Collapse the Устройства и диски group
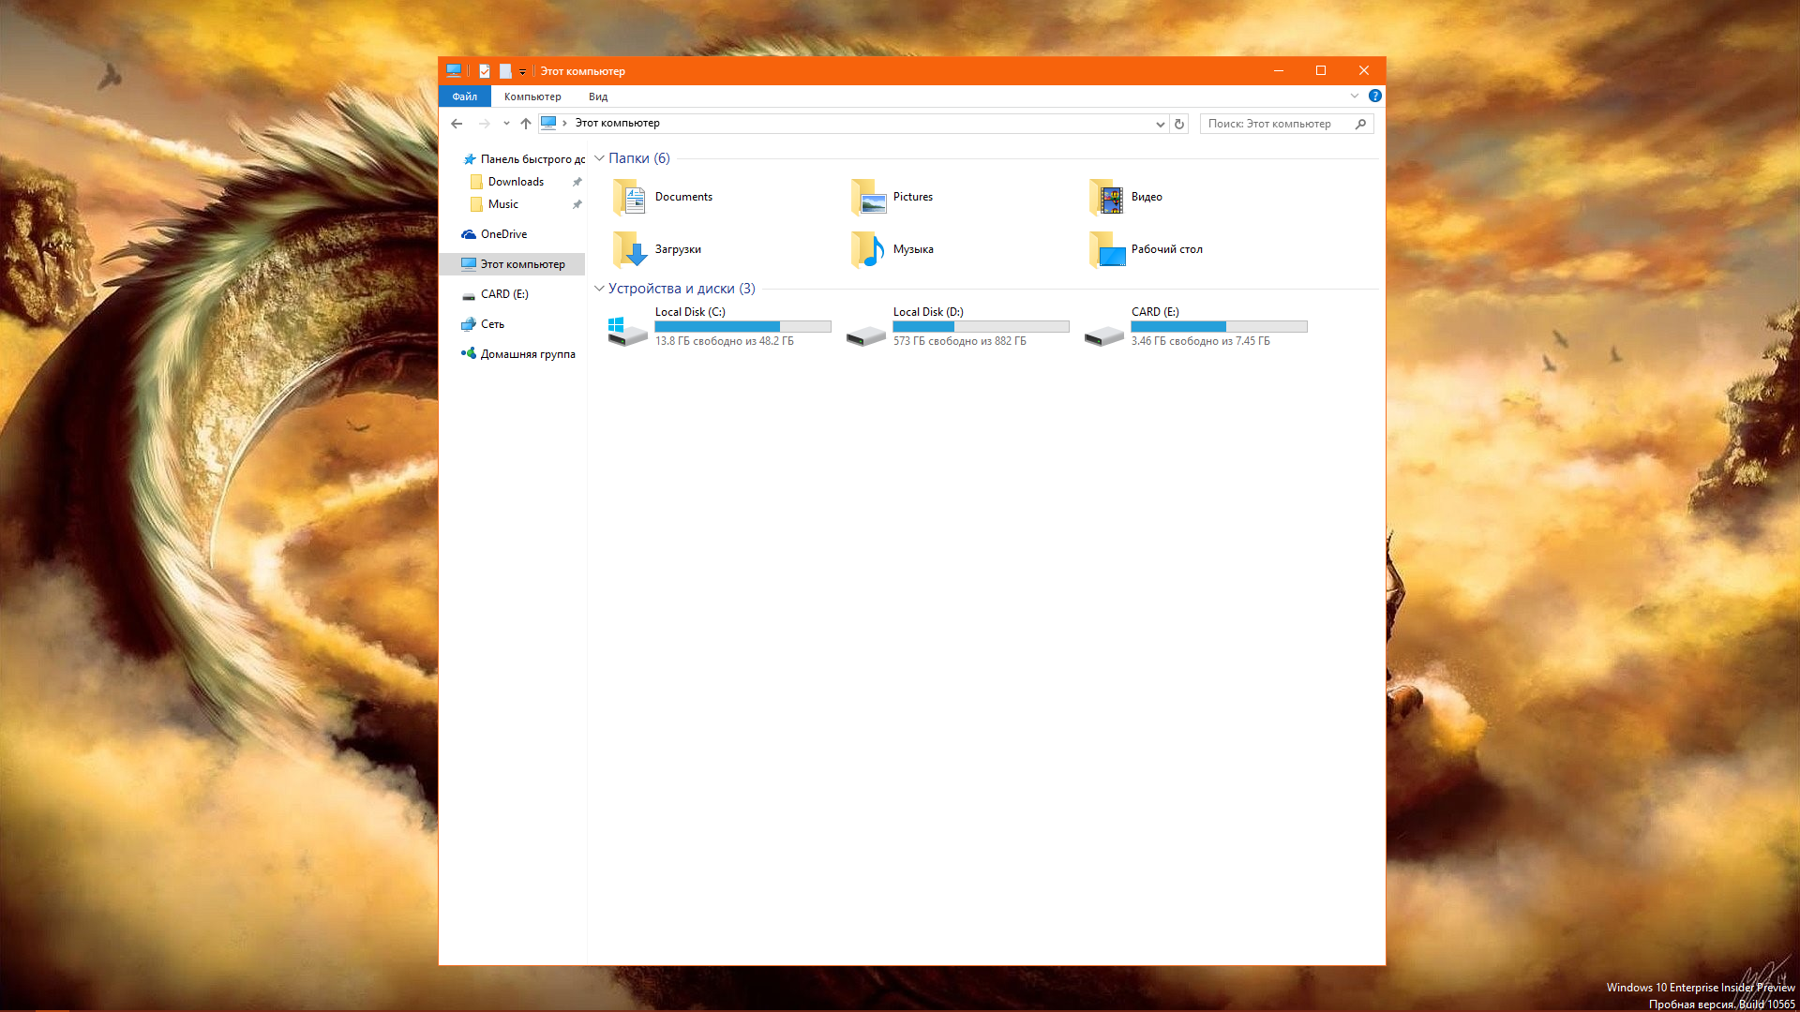Screen dimensions: 1800x1012 [600, 289]
